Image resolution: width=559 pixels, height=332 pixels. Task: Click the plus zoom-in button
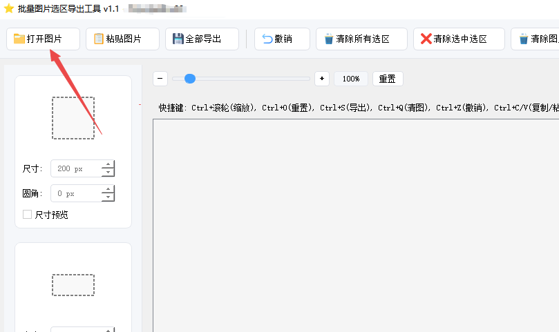(x=321, y=79)
